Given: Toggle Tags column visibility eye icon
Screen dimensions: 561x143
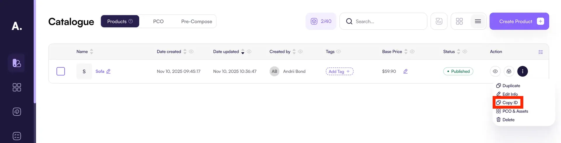Looking at the screenshot, I should pos(338,51).
